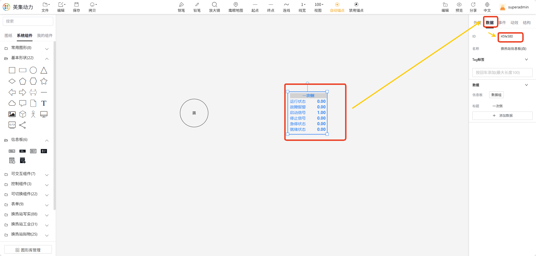Viewport: 536px width, 256px height.
Task: Switch to the 动效 properties tab
Action: (514, 23)
